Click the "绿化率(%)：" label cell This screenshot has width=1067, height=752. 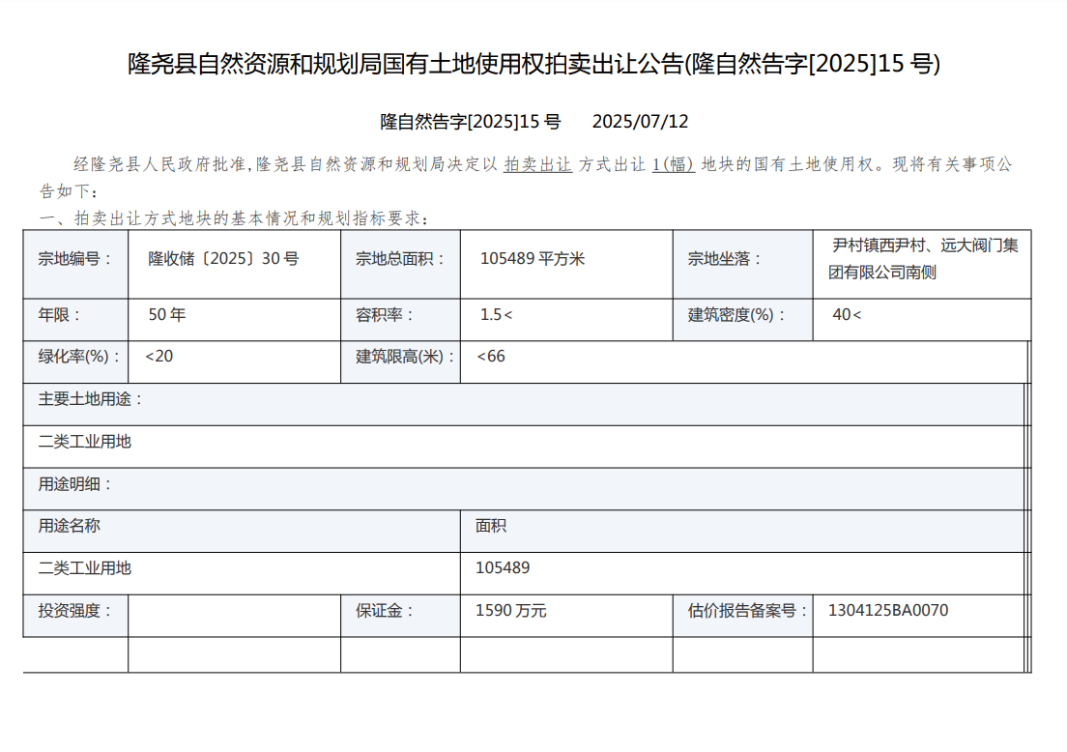click(x=75, y=362)
